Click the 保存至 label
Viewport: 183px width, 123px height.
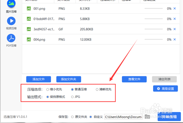click(63, 117)
